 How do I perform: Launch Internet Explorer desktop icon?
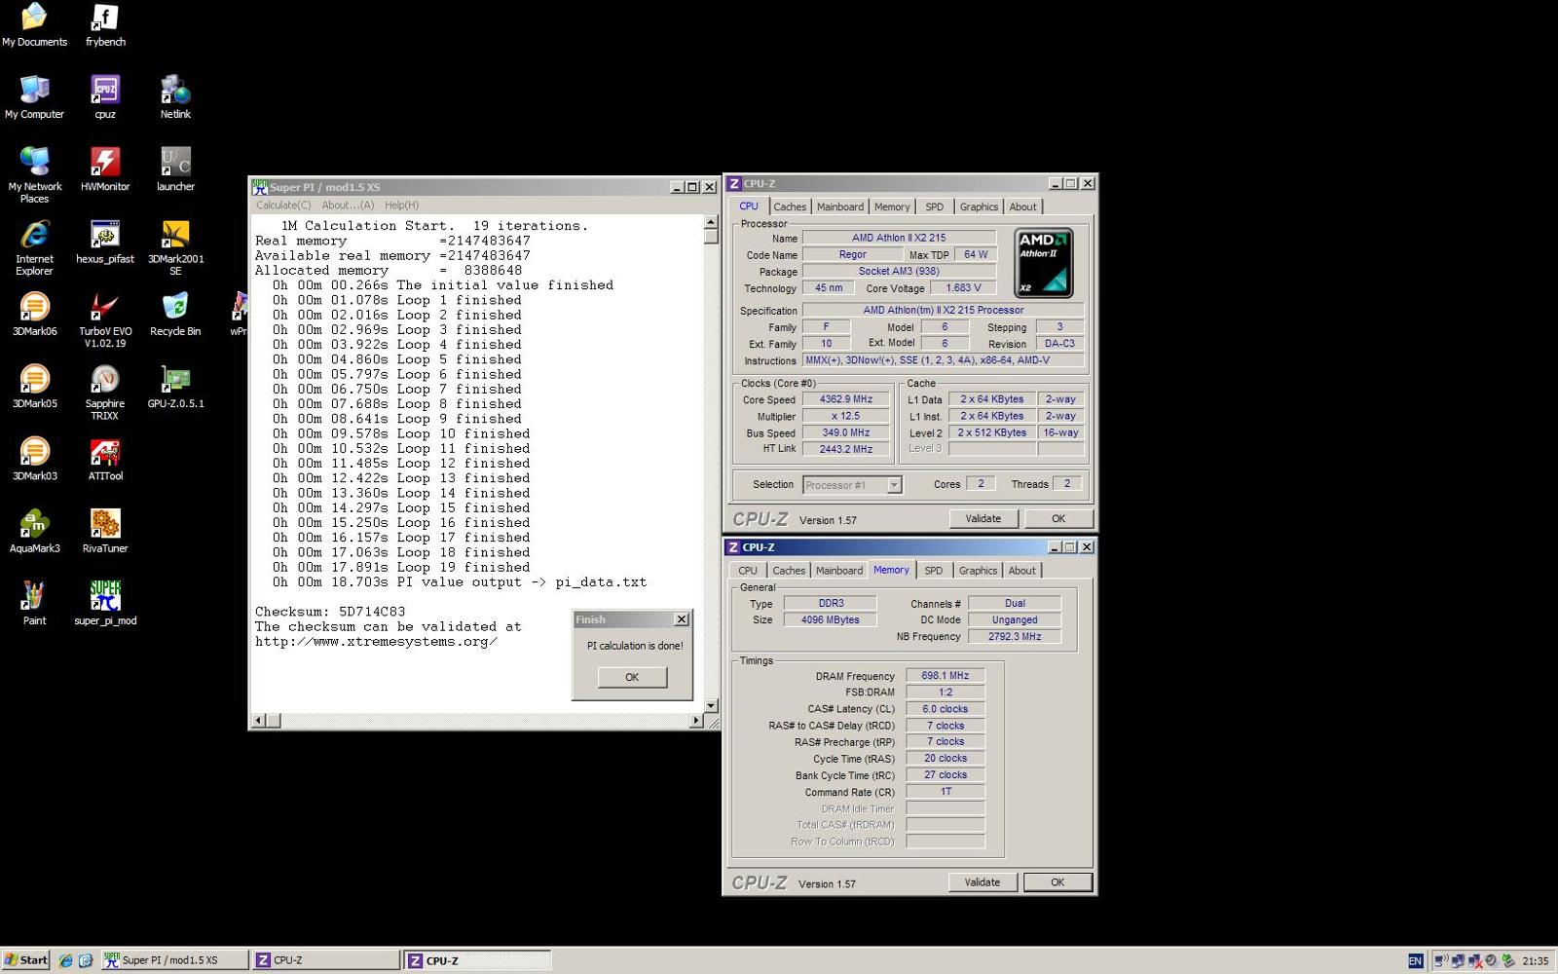[34, 248]
